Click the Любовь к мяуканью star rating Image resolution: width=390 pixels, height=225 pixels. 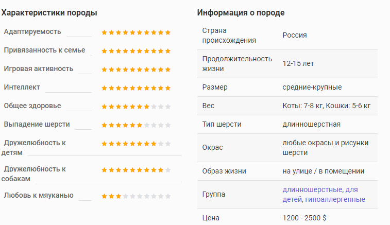pos(136,196)
